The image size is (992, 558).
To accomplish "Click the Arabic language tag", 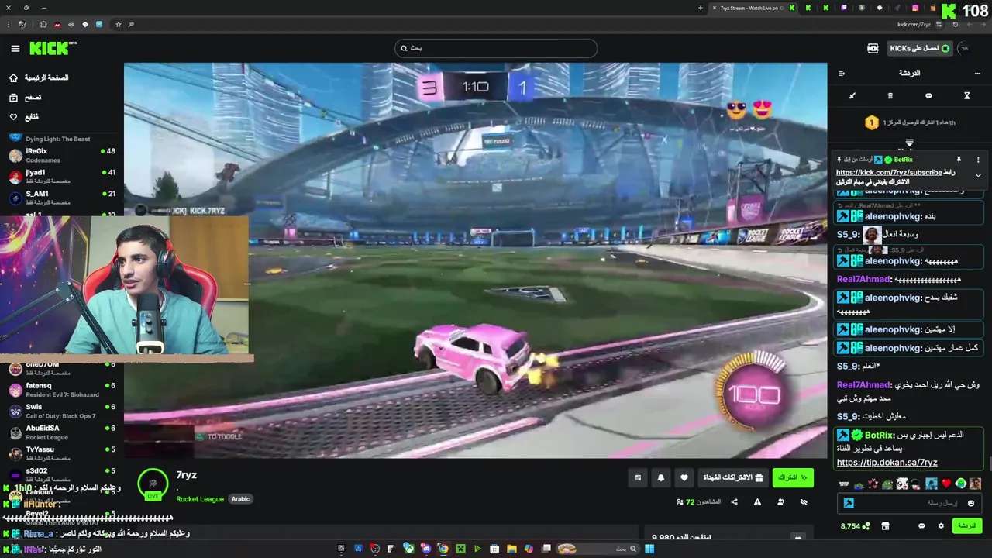I will pyautogui.click(x=240, y=499).
